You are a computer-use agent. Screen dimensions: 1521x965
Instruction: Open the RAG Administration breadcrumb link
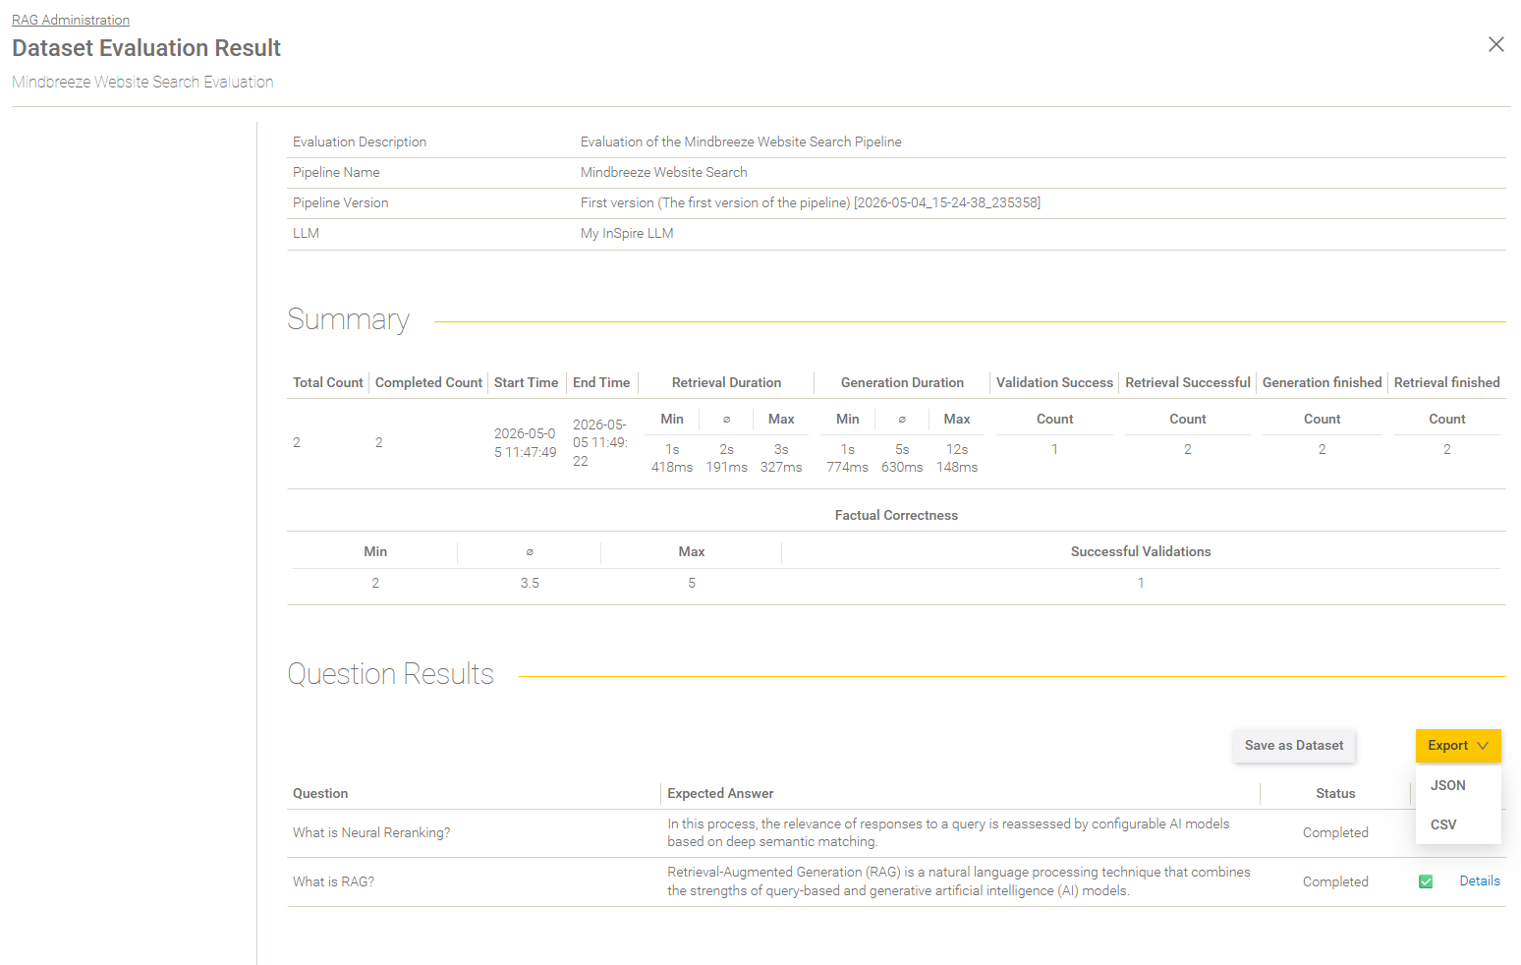pos(71,20)
